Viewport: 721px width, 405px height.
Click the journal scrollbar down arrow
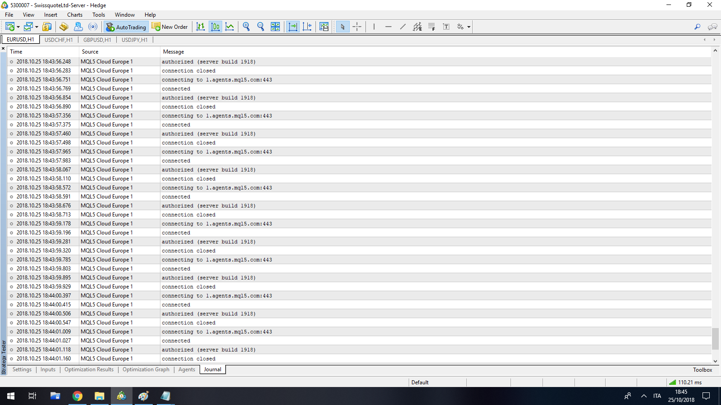pos(715,361)
